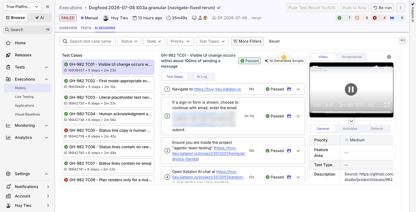Image resolution: width=416 pixels, height=212 pixels.
Task: Open the Status filter dropdown
Action: 129,41
